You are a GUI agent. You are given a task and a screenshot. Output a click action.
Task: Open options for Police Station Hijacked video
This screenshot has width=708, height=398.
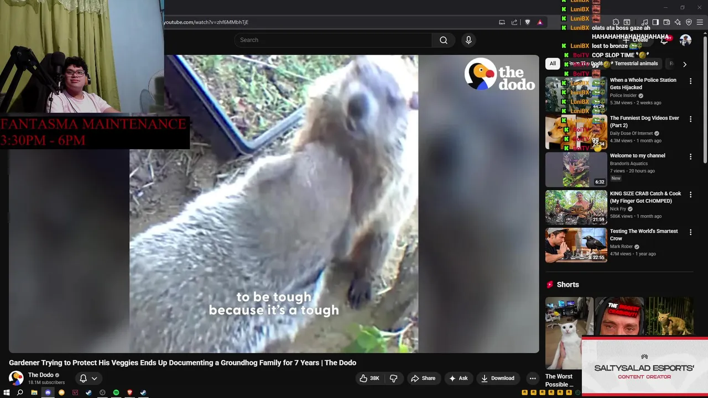[690, 81]
